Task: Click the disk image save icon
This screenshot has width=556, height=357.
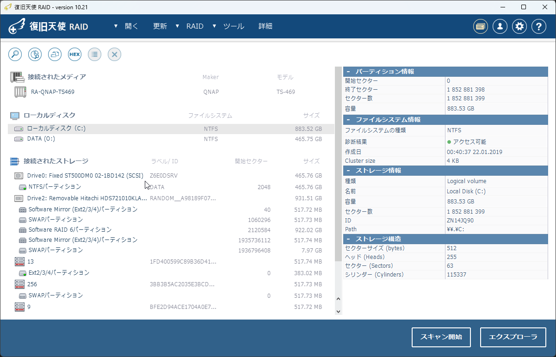Action: click(55, 54)
